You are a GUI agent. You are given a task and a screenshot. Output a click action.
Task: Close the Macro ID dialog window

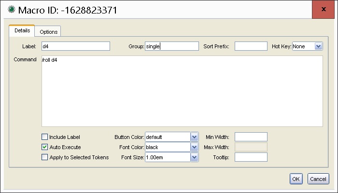pos(324,10)
